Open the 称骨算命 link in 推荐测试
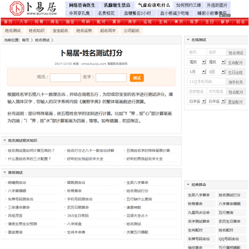The image size is (249, 249). click(x=74, y=191)
